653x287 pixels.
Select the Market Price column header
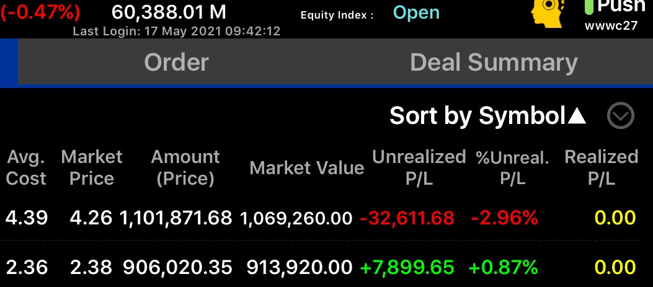(x=92, y=167)
